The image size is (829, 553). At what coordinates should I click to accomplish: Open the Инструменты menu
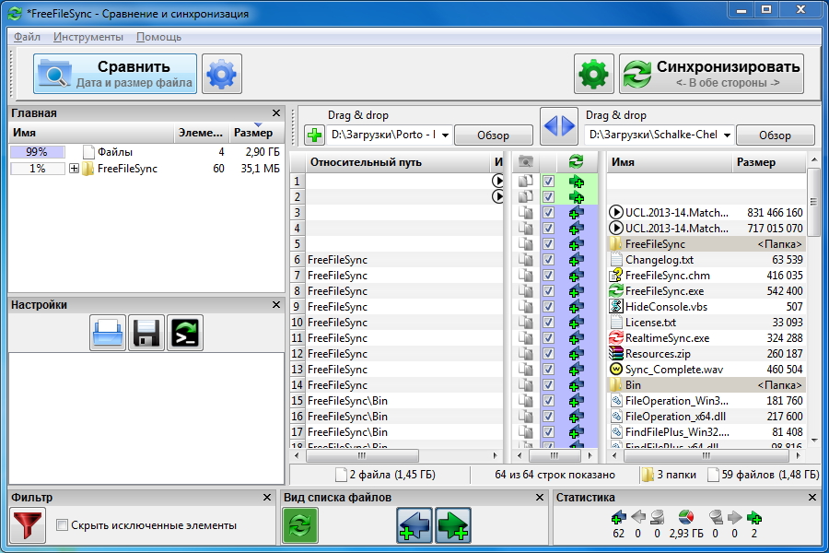click(88, 37)
